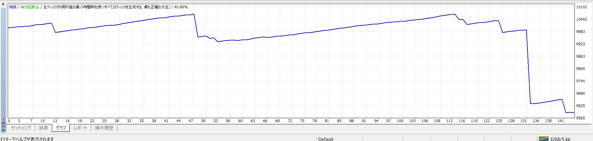Click the 全ティック model description text
This screenshot has width=593, height=141.
click(107, 7)
